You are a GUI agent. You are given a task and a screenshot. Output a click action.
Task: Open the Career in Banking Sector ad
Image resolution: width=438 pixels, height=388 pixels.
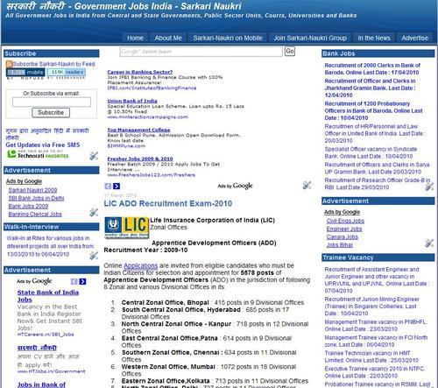pos(140,72)
